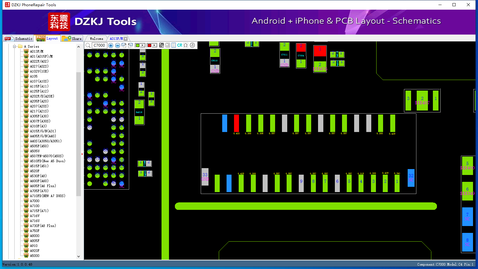Toggle the cyan CR display icon
The height and width of the screenshot is (269, 478).
(180, 45)
